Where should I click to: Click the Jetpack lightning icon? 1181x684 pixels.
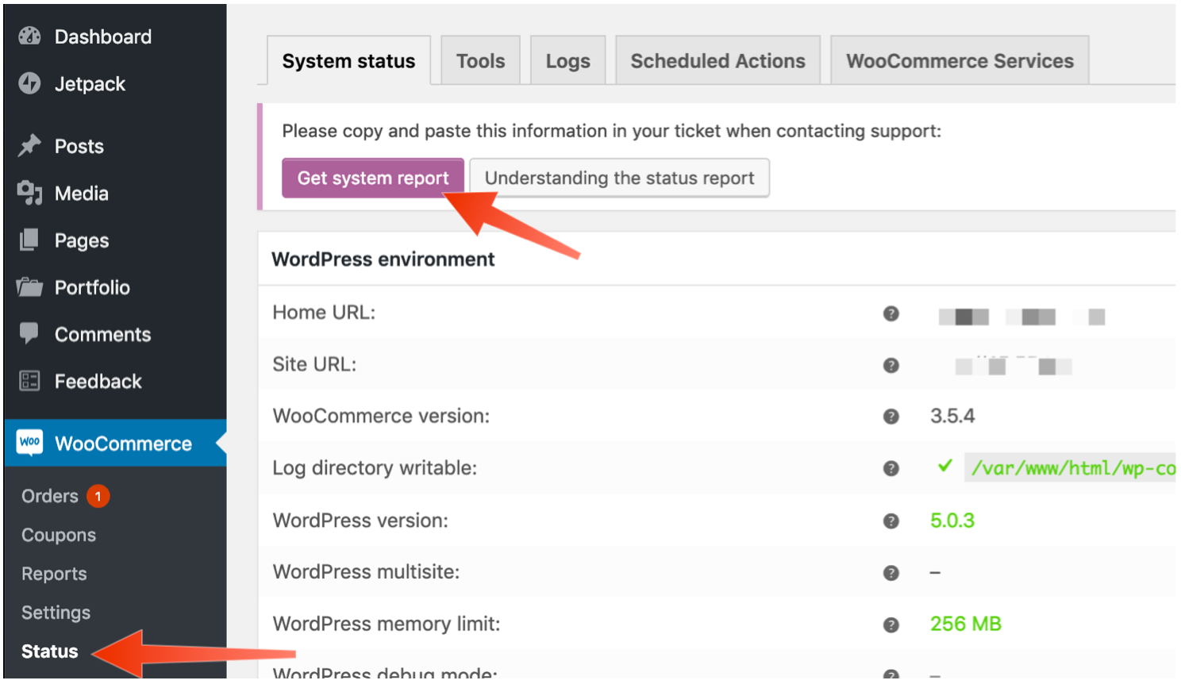coord(29,83)
